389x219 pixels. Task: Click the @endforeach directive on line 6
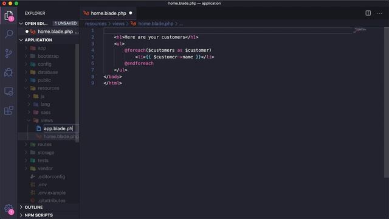coord(139,63)
